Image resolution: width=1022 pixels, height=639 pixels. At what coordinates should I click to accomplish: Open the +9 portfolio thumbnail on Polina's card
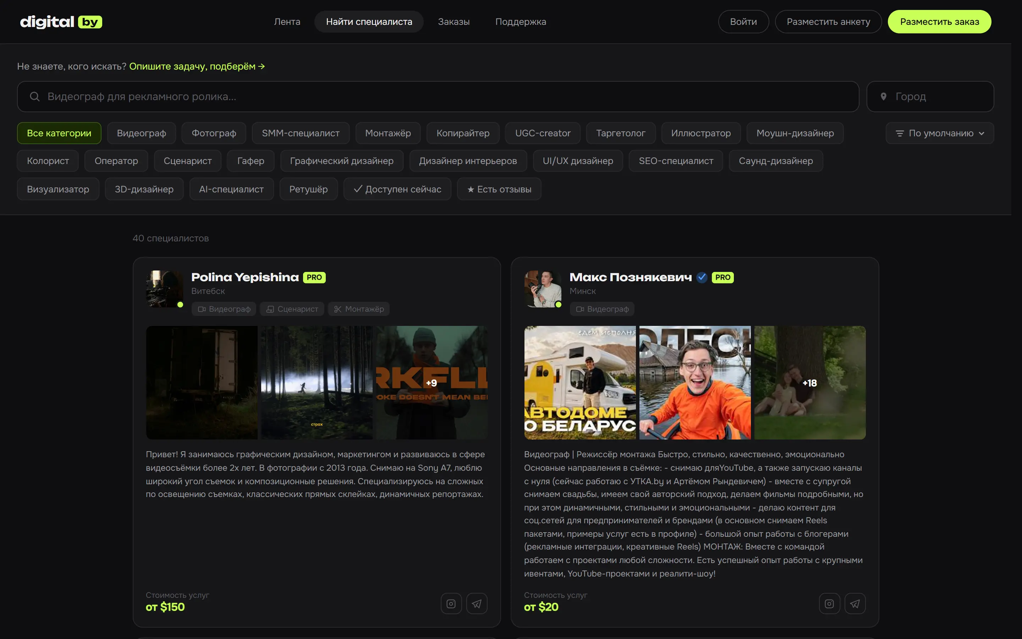(432, 382)
